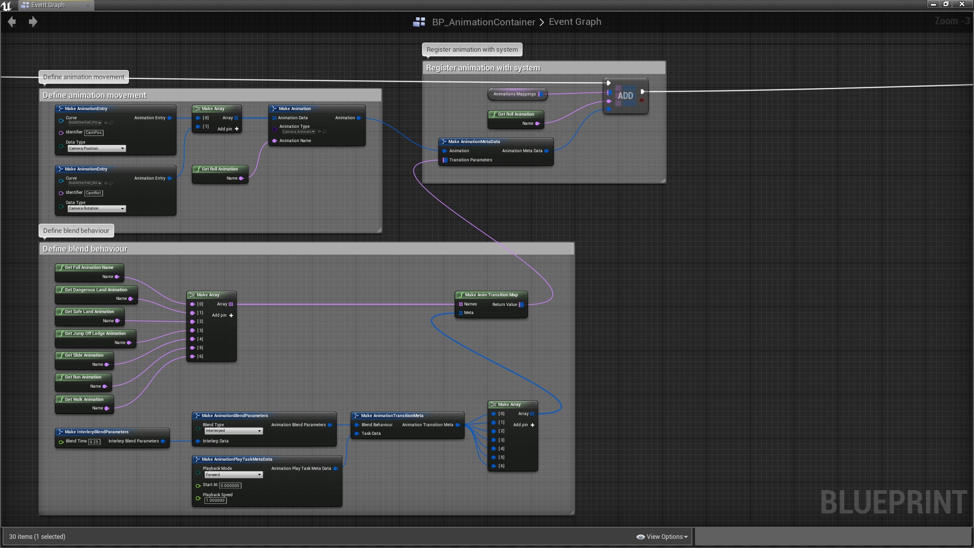
Task: Click the magnifier icon beside Animation Type pin
Action: point(324,131)
